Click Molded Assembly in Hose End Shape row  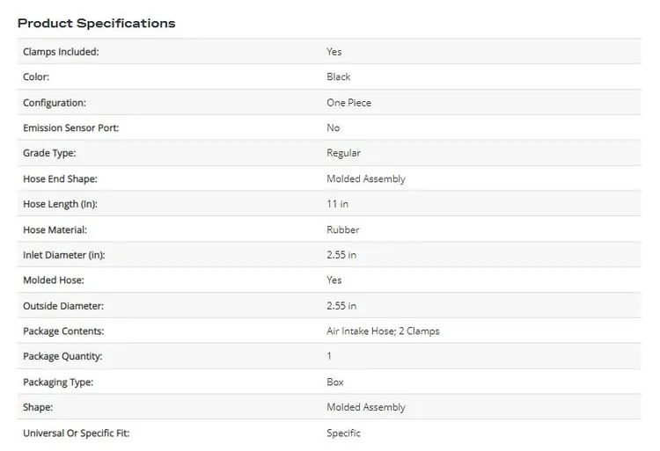pyautogui.click(x=366, y=178)
